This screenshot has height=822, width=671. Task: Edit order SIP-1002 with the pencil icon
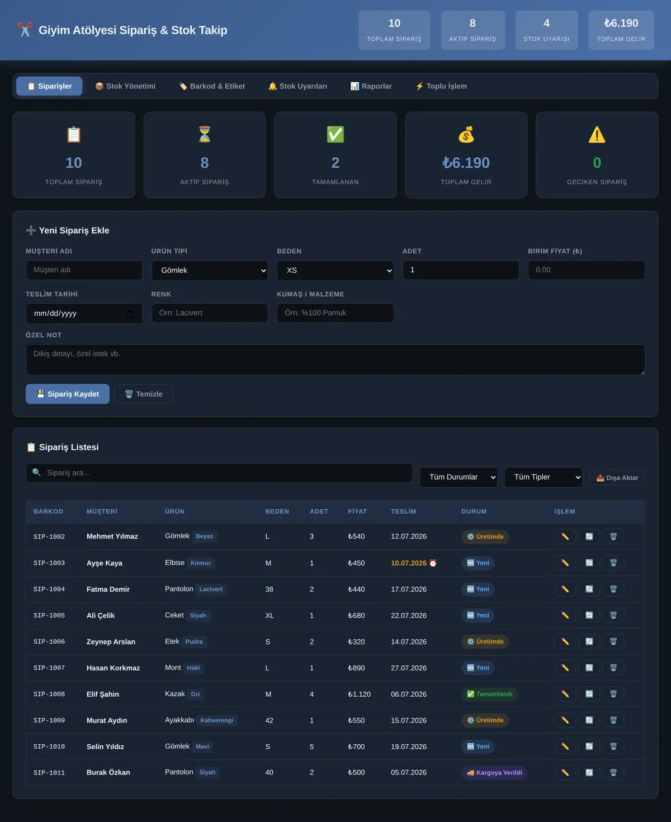click(x=565, y=537)
